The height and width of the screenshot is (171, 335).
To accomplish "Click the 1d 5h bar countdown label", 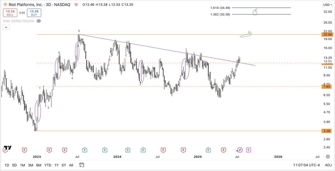I will tap(327, 61).
